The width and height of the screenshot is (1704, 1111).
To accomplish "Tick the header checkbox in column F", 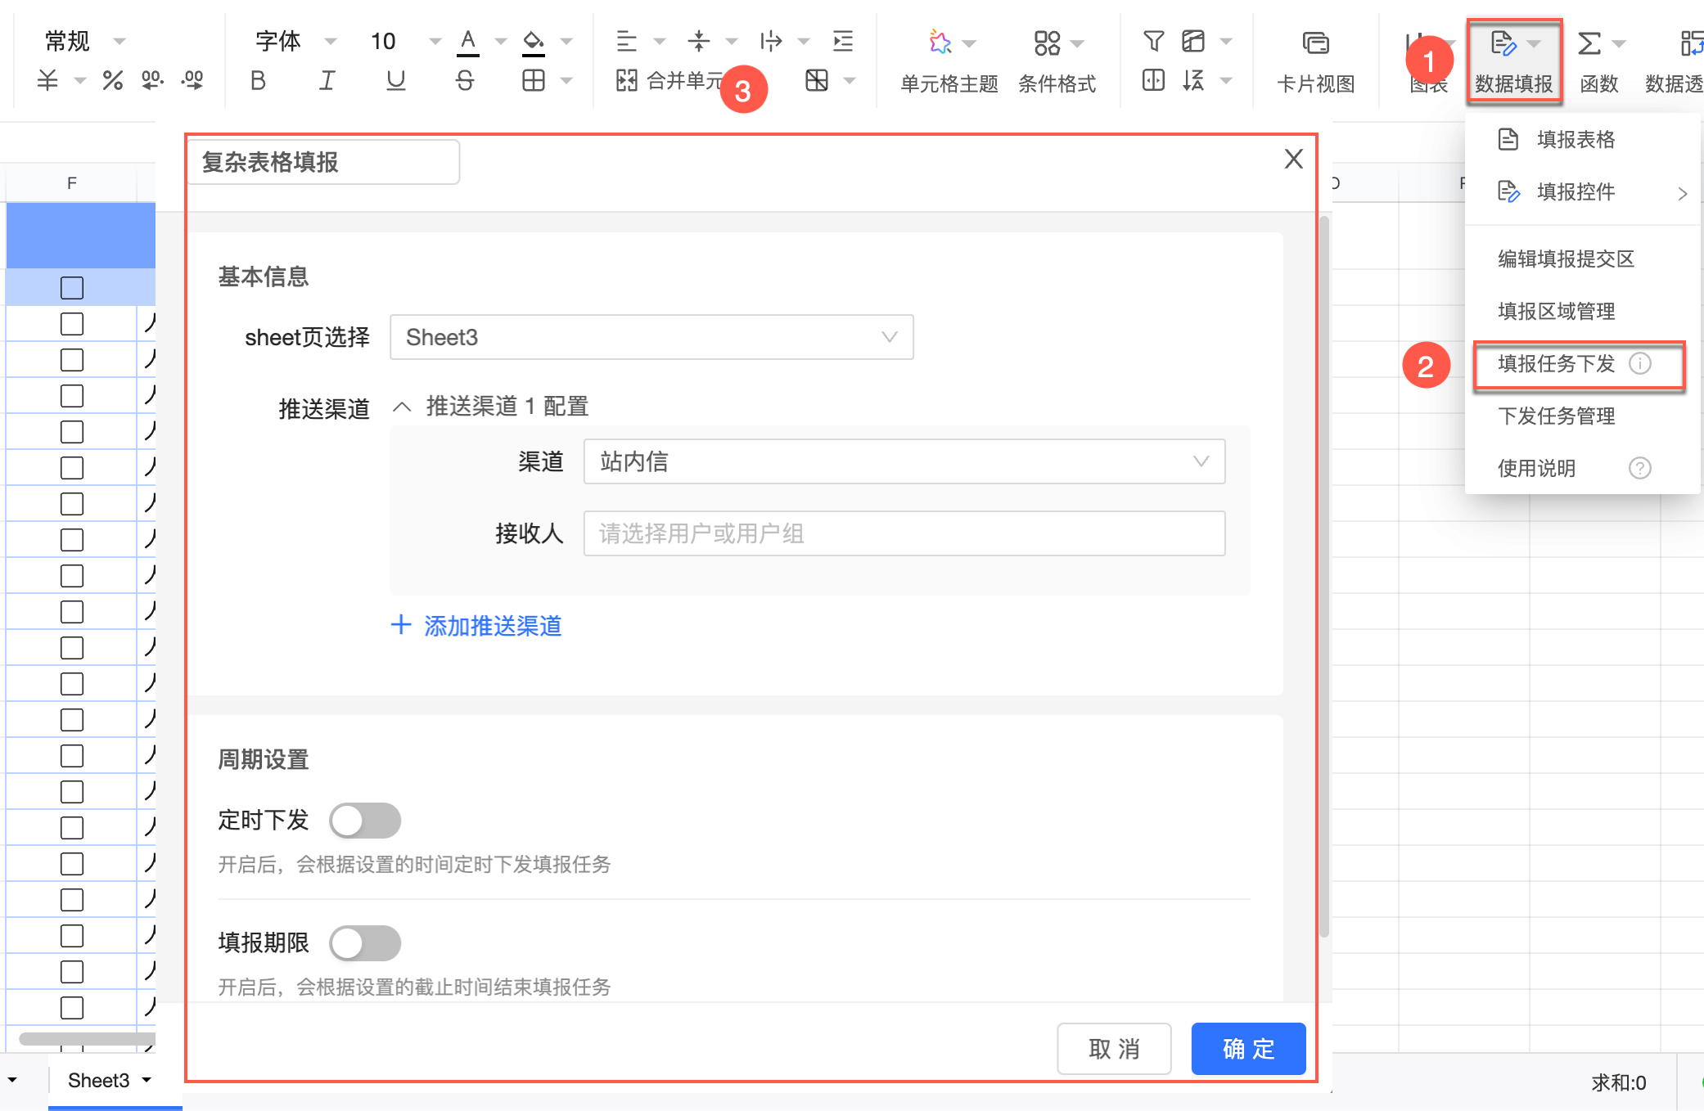I will 72,288.
